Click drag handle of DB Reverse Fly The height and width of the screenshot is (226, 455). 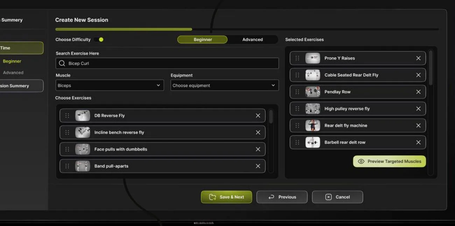coord(67,116)
